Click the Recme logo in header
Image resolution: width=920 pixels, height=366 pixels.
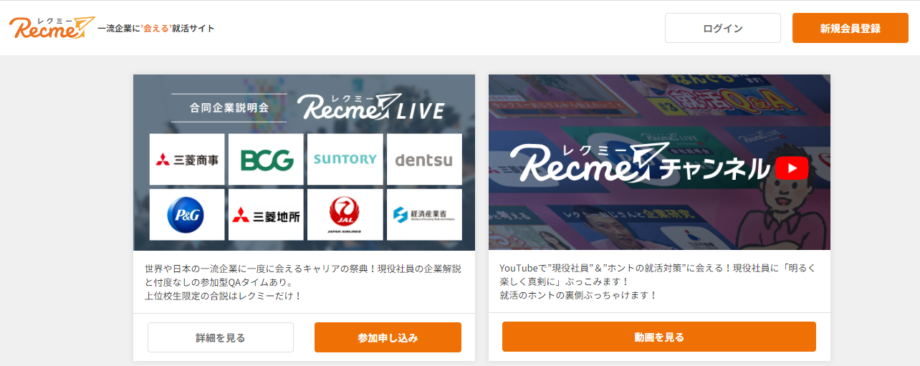(x=52, y=28)
